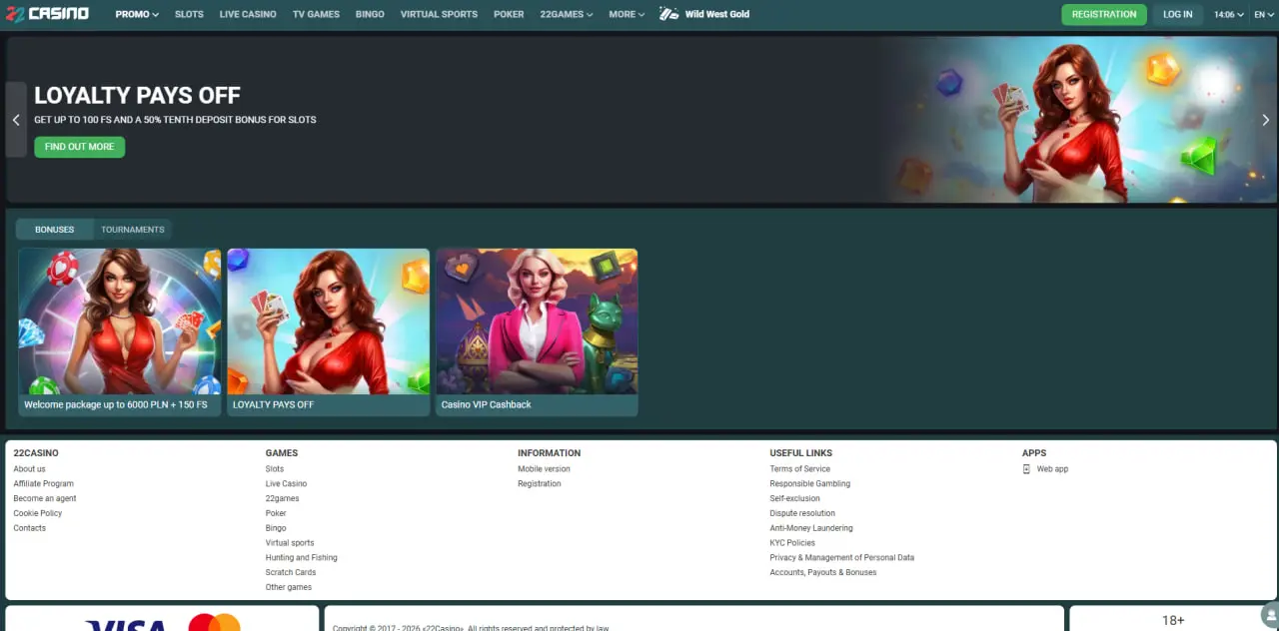Go to previous banner slide arrow
1279x631 pixels.
16,120
